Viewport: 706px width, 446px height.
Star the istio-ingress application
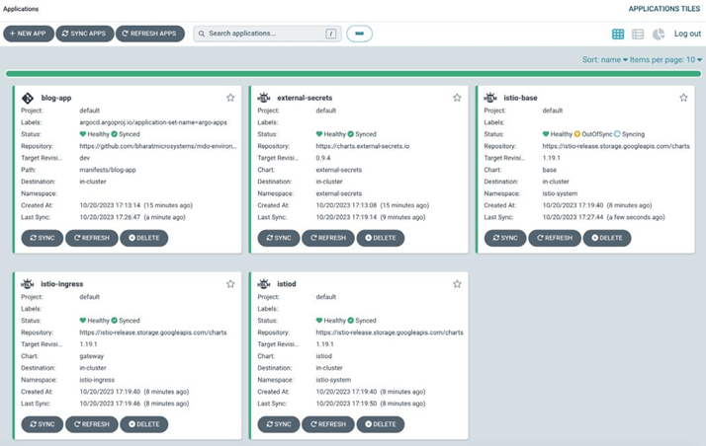(x=230, y=284)
